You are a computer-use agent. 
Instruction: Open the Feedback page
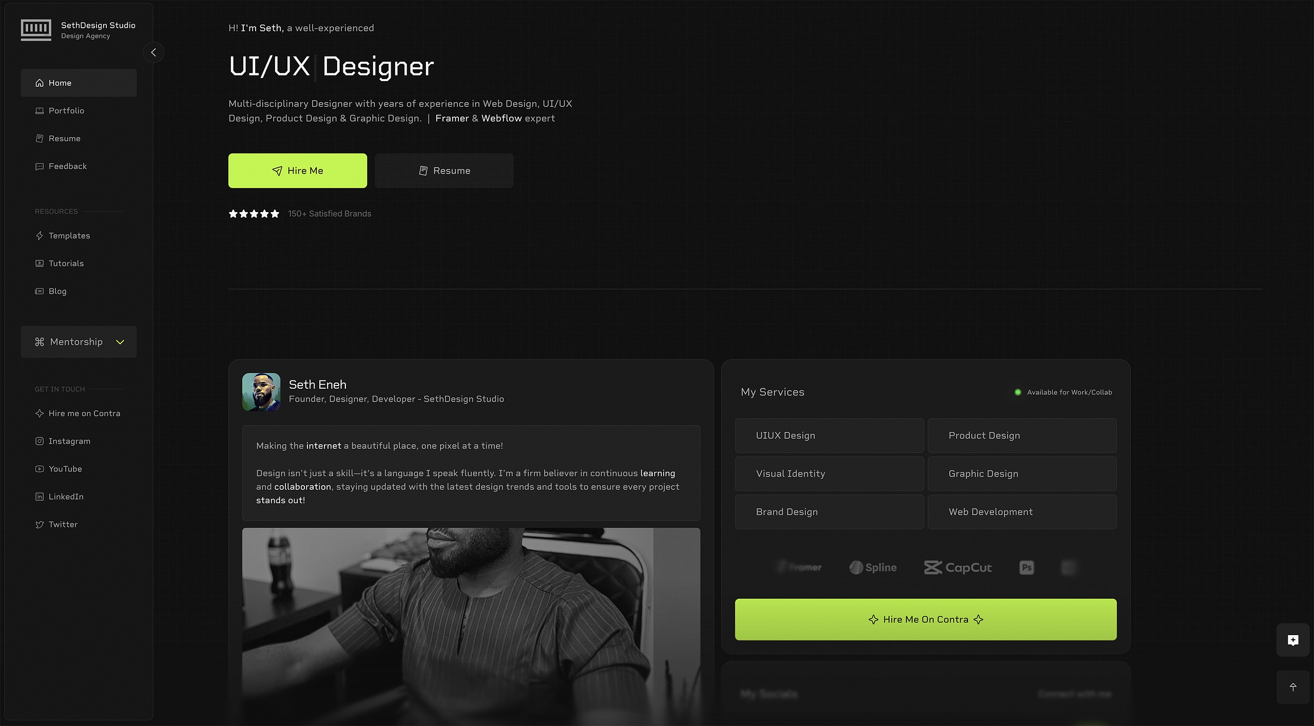tap(79, 166)
